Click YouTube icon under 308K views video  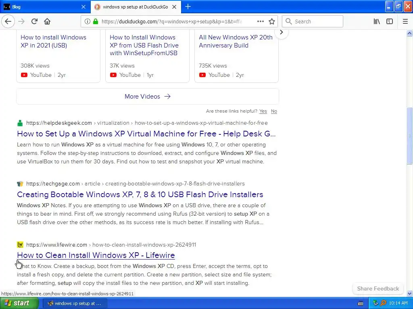click(x=24, y=75)
